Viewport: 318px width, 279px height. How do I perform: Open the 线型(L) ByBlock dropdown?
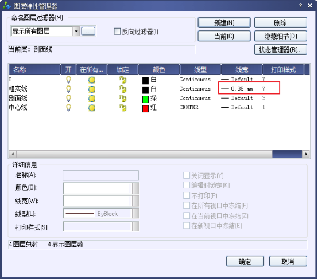135,213
